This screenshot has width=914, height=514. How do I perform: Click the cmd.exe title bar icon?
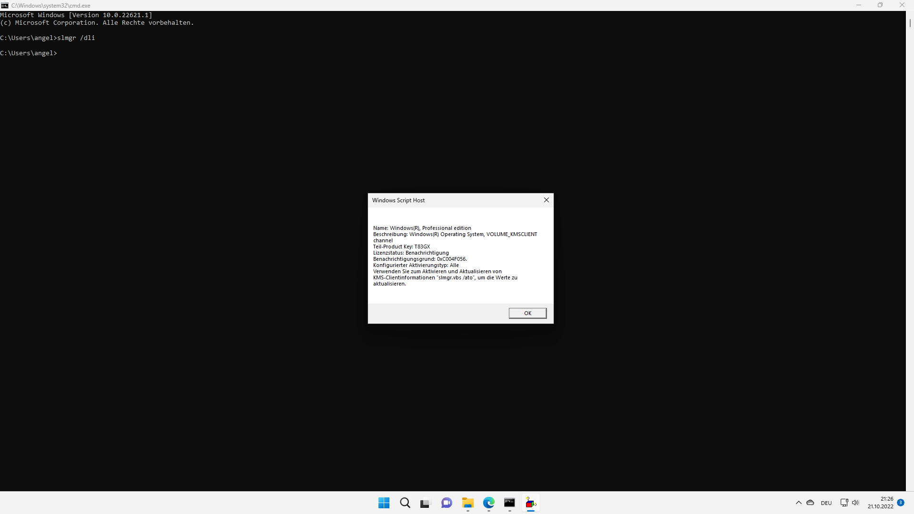5,5
